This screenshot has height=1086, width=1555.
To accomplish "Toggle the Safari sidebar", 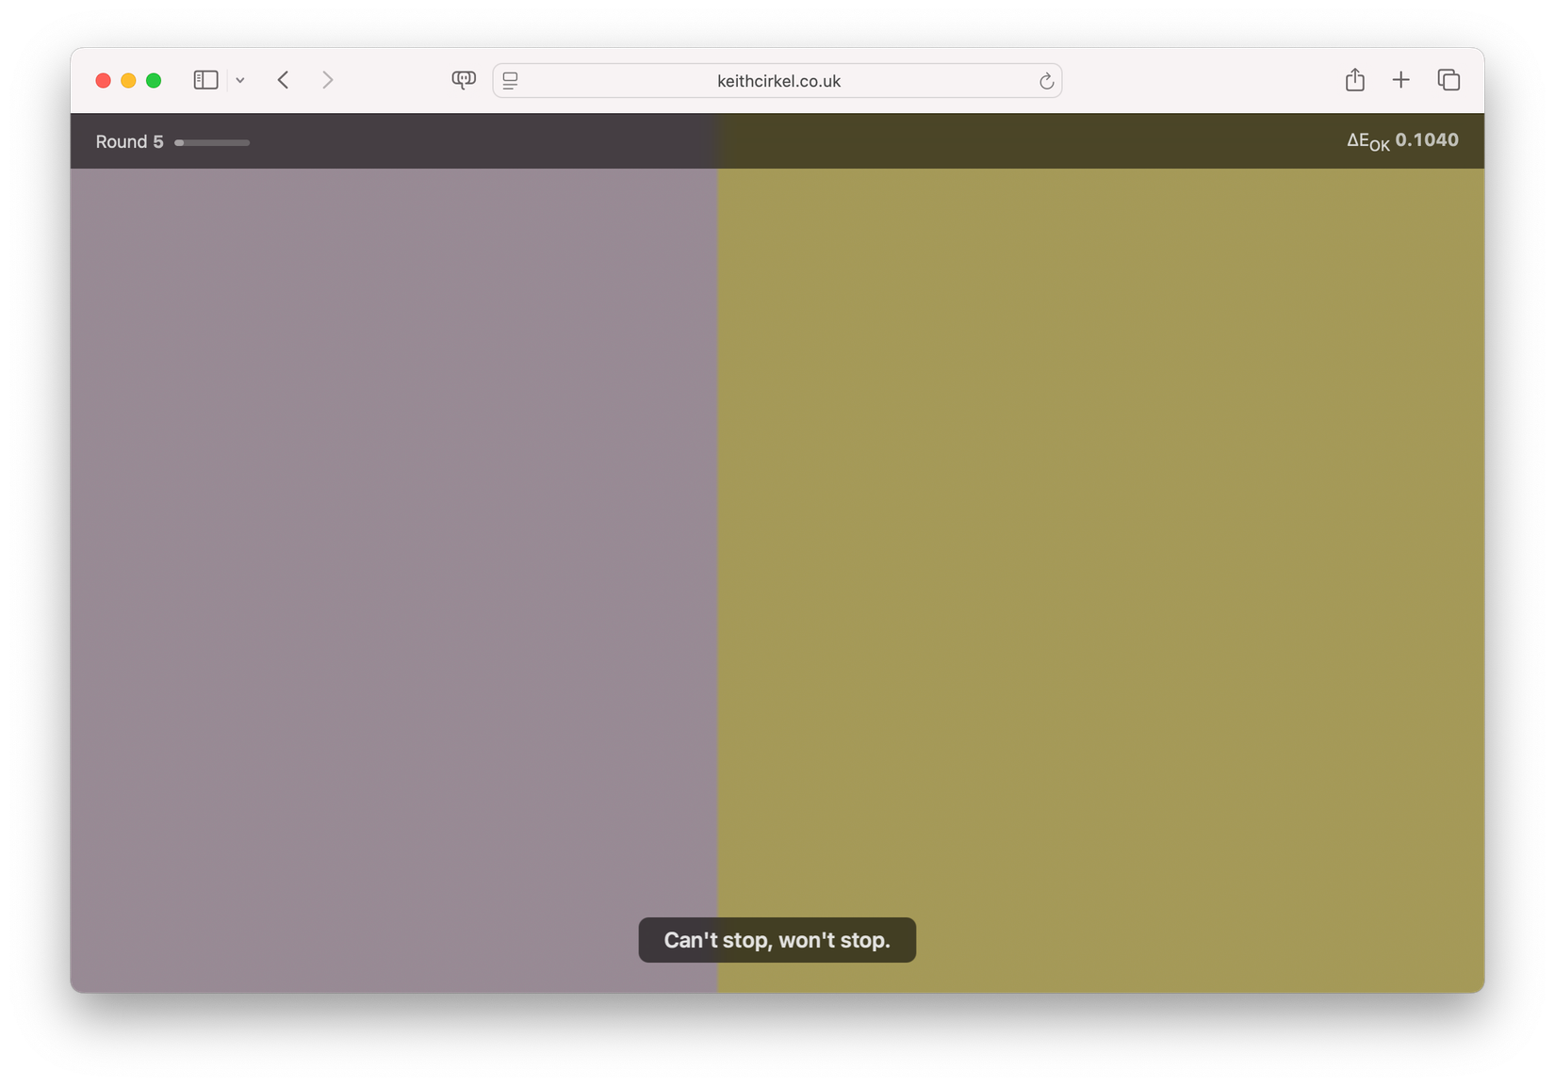I will 205,80.
